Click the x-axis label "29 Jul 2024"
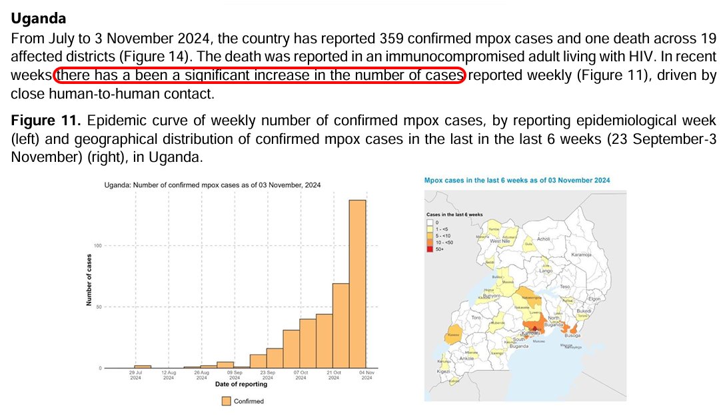Image resolution: width=721 pixels, height=415 pixels. 136,375
